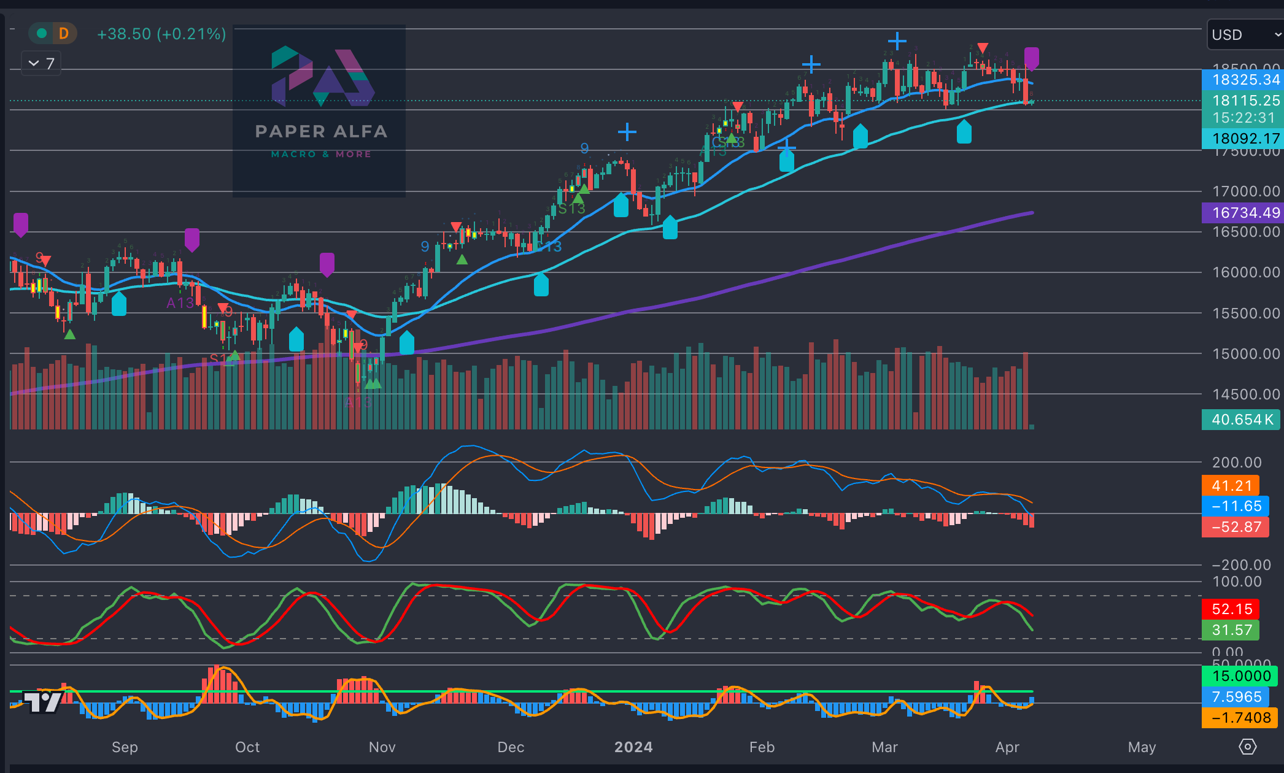Click the orange D delayed-data badge
The image size is (1284, 773).
[64, 33]
